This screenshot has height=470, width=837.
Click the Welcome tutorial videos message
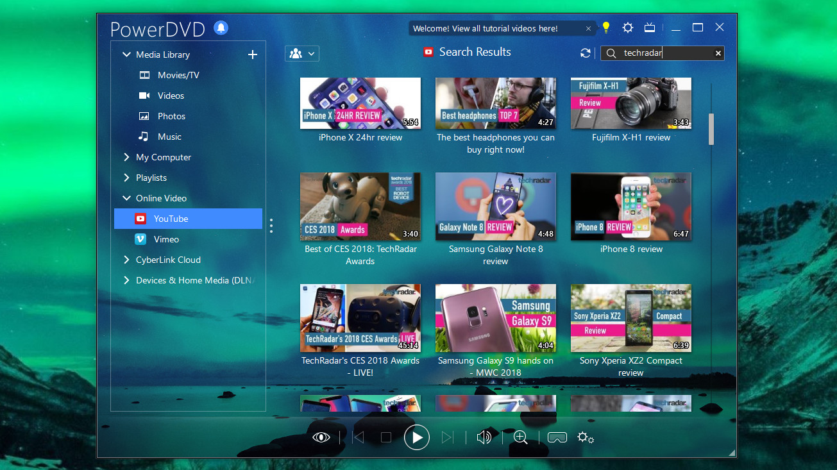(x=486, y=28)
